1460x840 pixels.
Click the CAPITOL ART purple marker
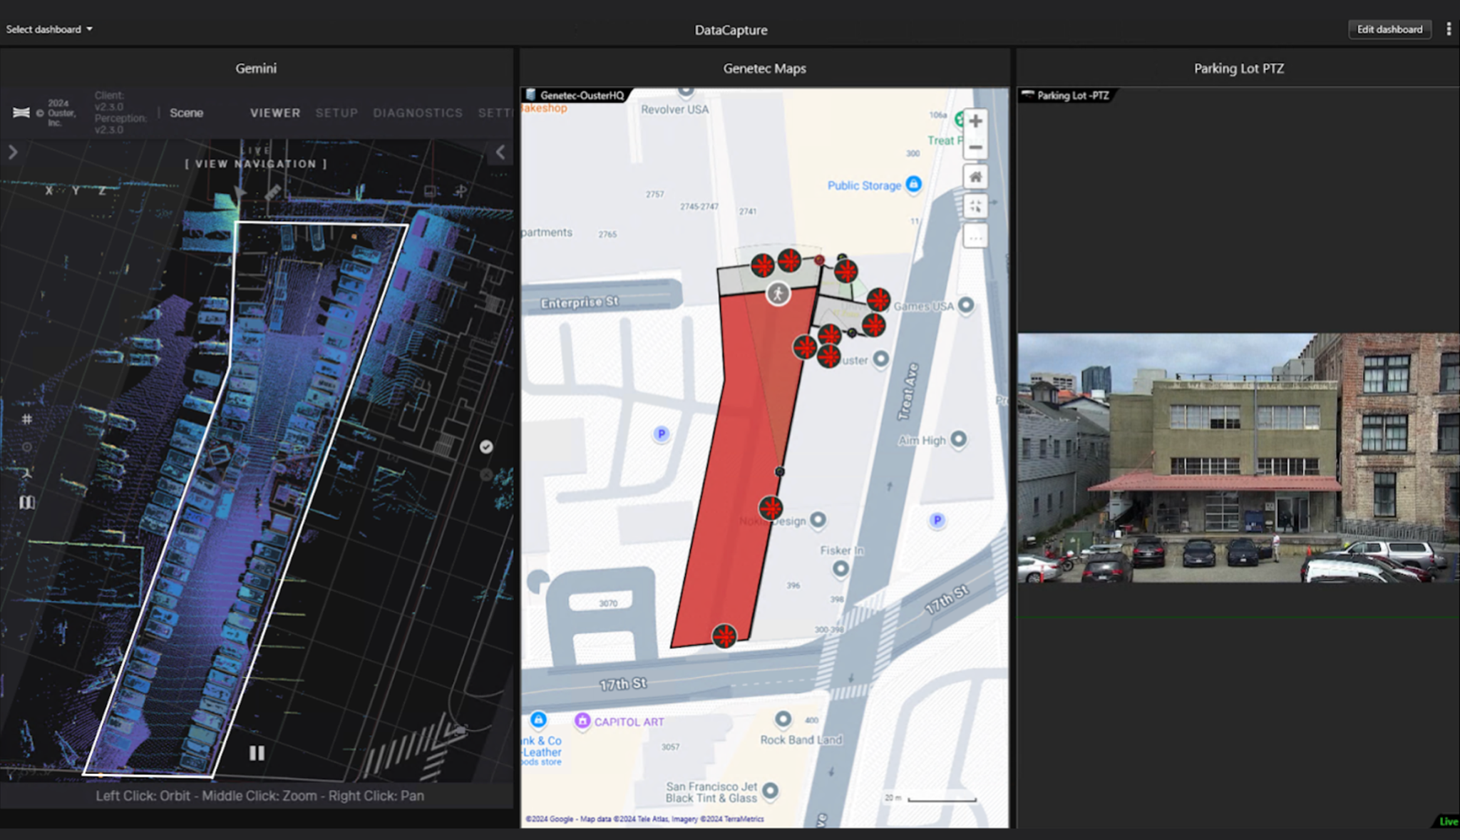[582, 721]
